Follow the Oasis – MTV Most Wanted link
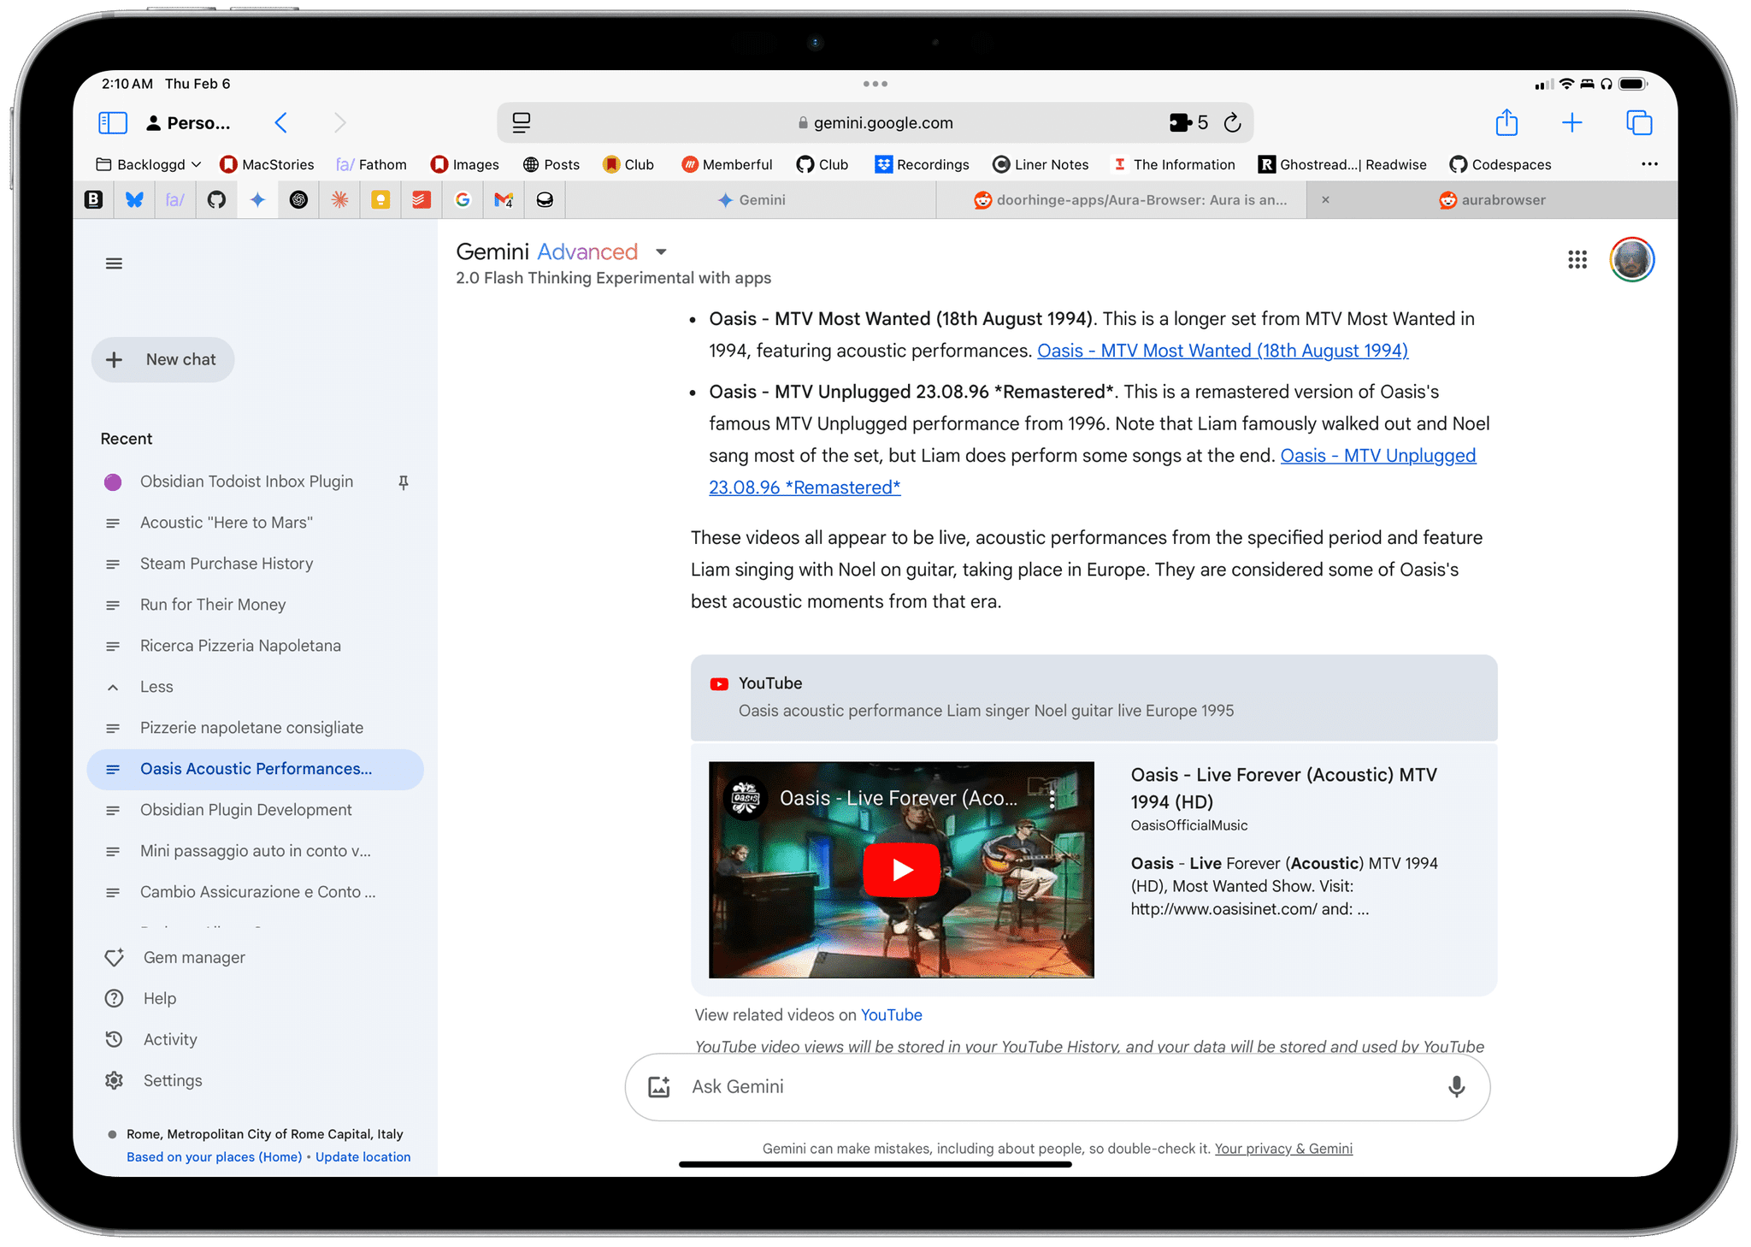This screenshot has width=1751, height=1247. click(1223, 351)
